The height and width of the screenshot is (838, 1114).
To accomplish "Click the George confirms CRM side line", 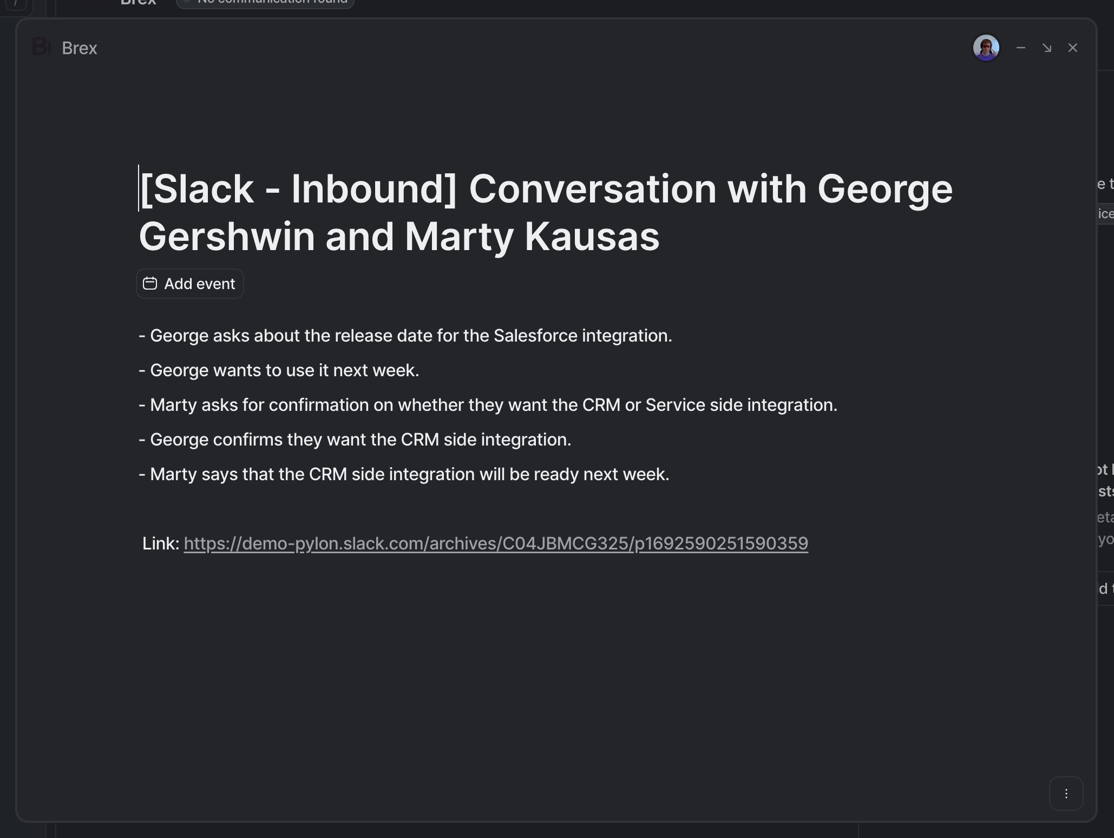I will 355,440.
